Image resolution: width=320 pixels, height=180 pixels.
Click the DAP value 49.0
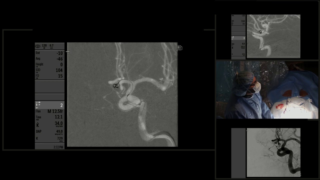[59, 131]
